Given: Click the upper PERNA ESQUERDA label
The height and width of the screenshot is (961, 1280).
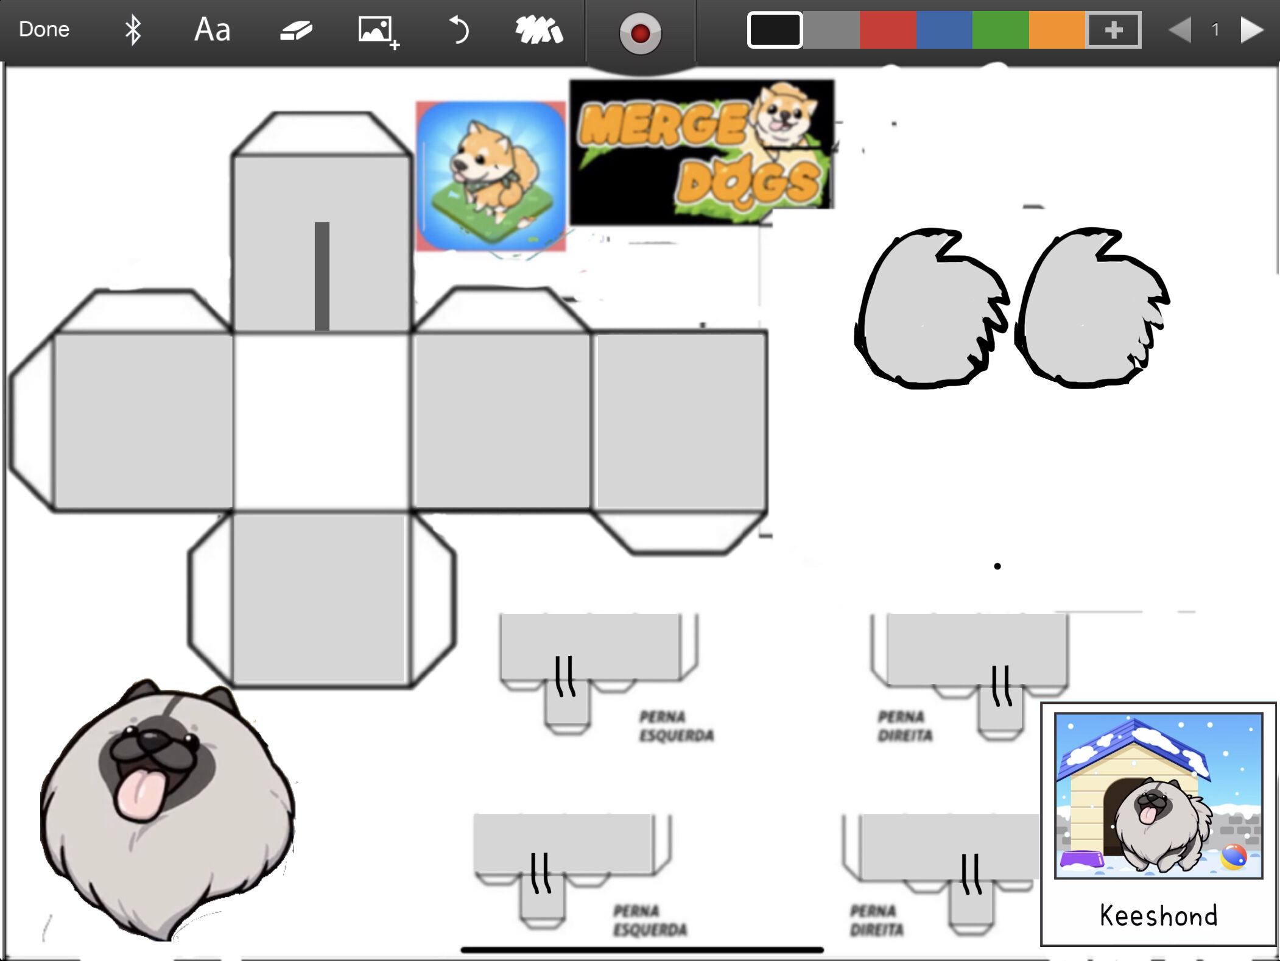Looking at the screenshot, I should [676, 726].
